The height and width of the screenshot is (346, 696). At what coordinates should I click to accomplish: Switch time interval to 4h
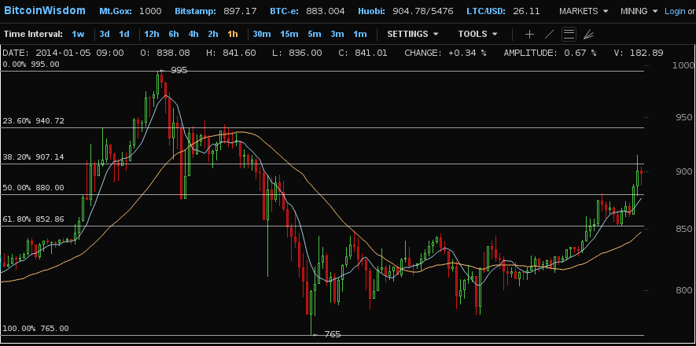click(193, 34)
